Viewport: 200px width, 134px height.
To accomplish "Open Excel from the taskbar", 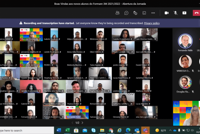I will coord(68,130).
